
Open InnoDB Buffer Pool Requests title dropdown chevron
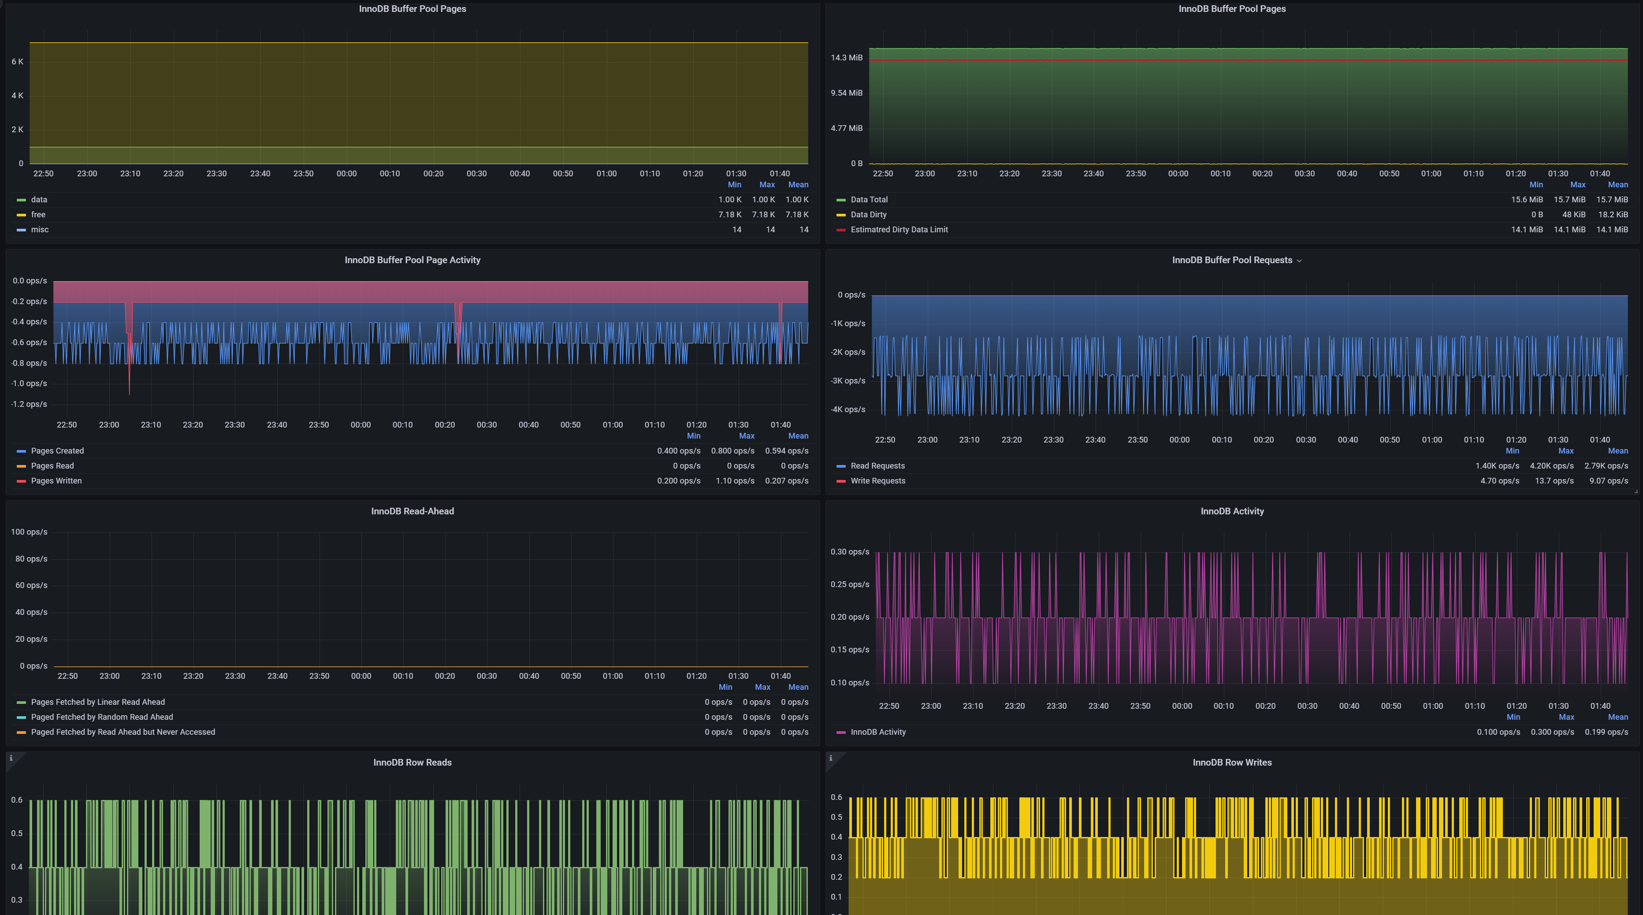click(1299, 261)
